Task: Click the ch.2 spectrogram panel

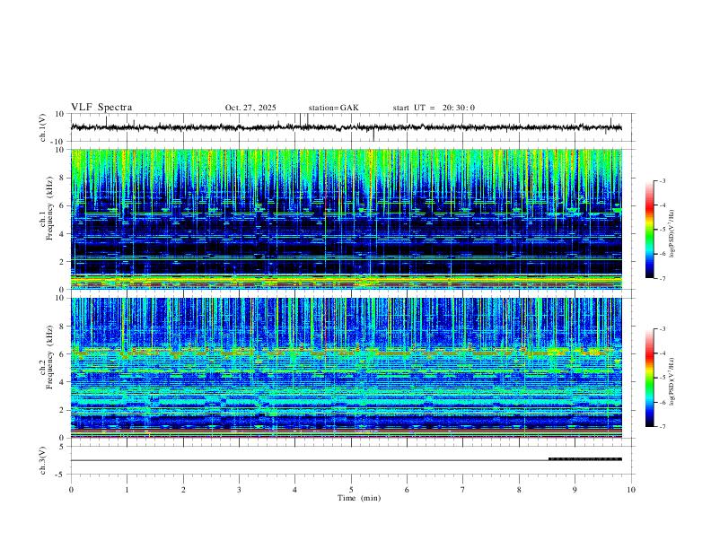Action: point(346,368)
